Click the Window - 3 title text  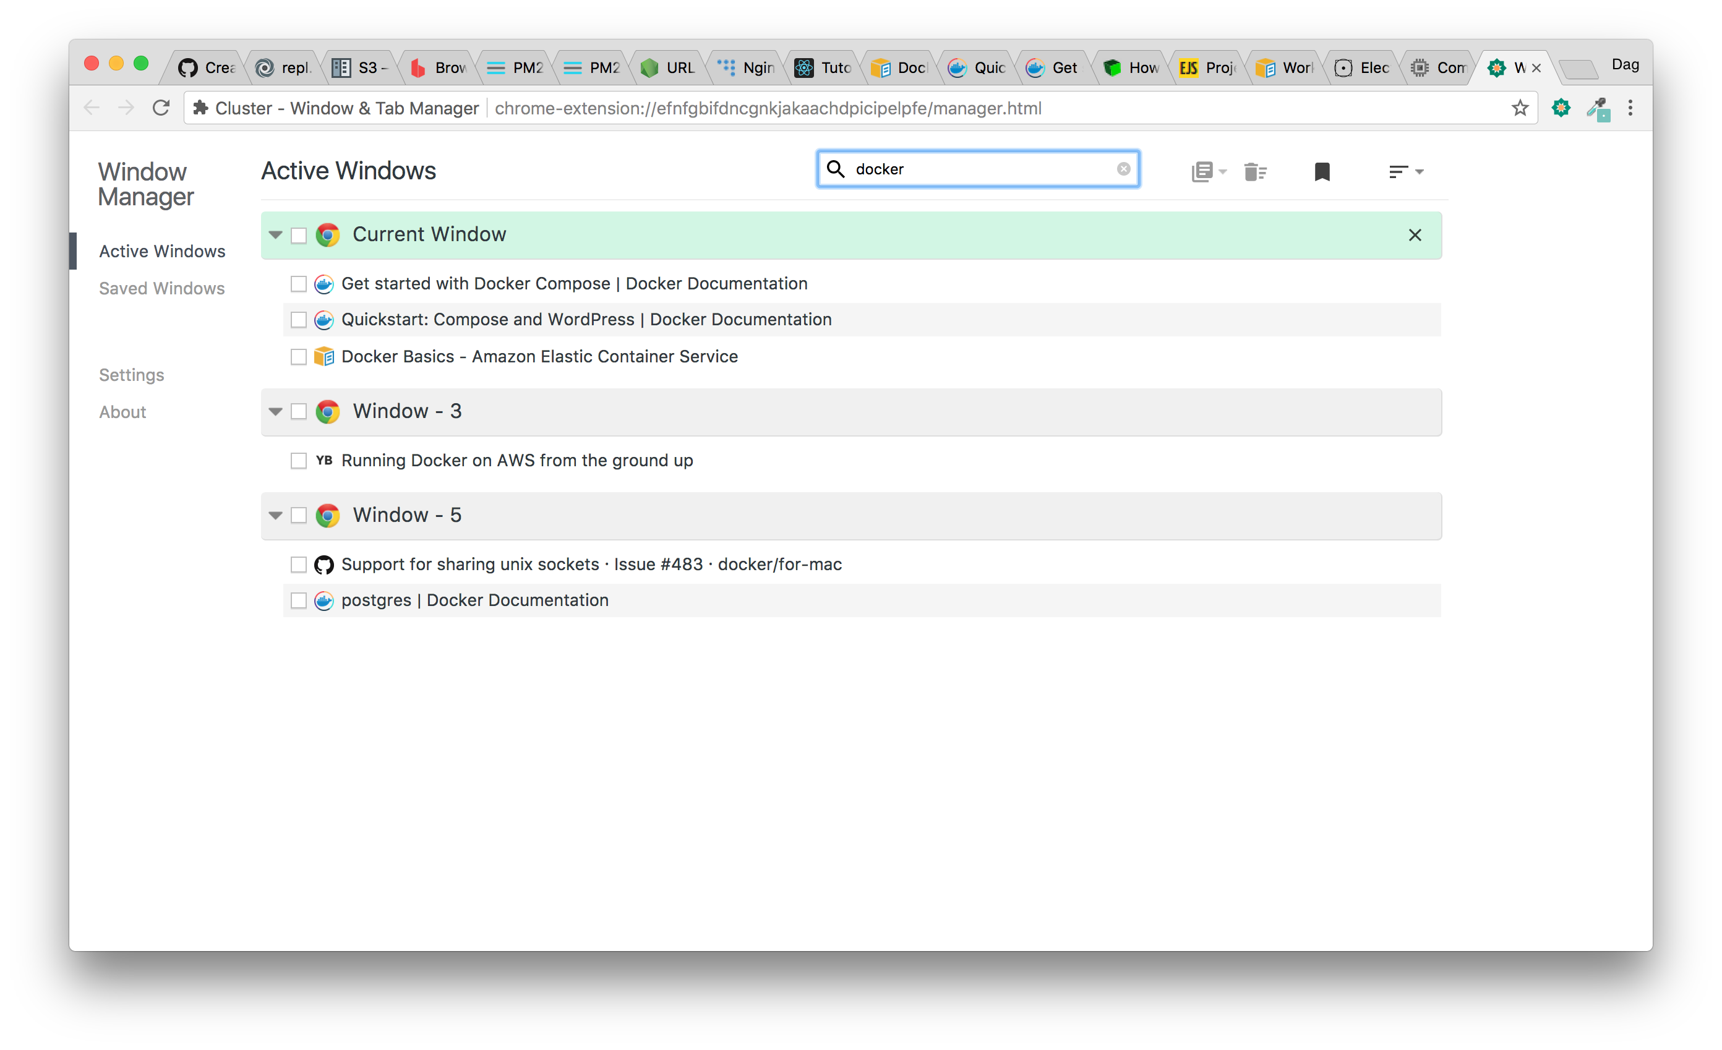point(407,411)
